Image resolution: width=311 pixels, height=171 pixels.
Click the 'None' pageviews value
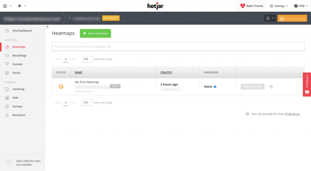[208, 87]
